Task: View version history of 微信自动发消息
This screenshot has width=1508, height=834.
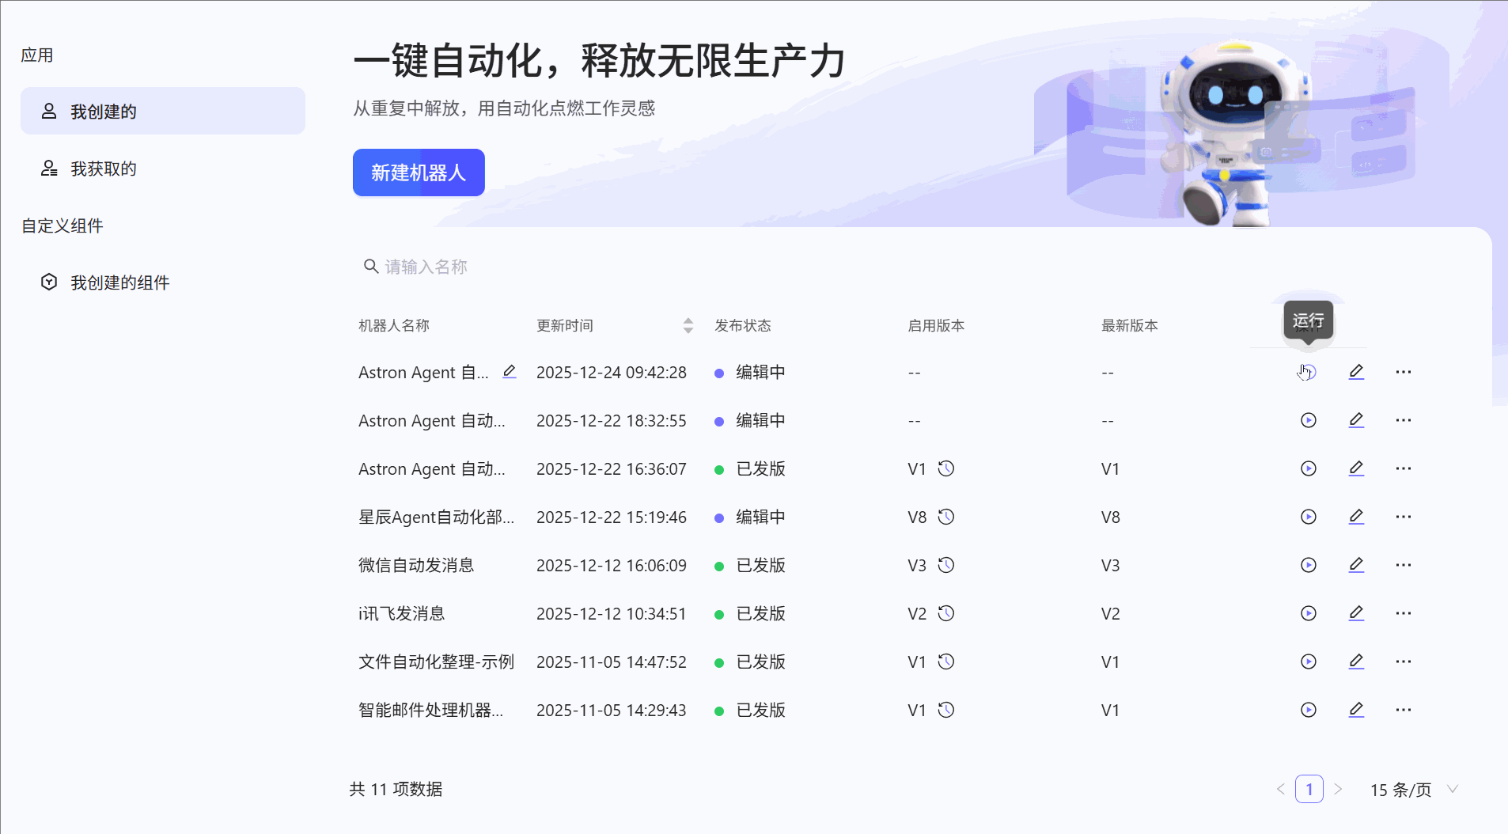Action: tap(946, 565)
